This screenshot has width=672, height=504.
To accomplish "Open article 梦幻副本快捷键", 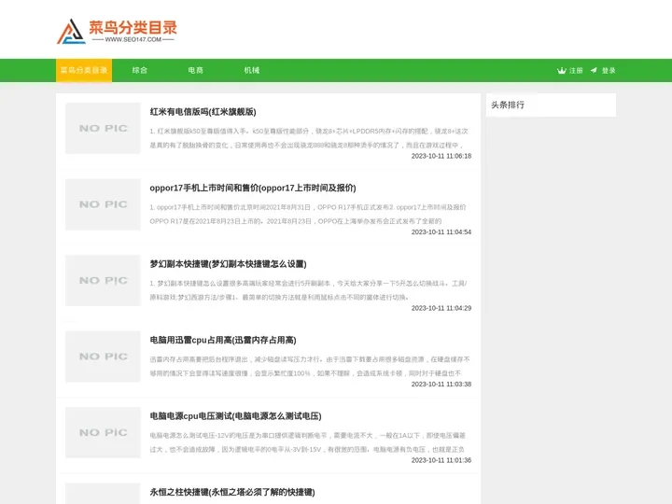I will [228, 264].
